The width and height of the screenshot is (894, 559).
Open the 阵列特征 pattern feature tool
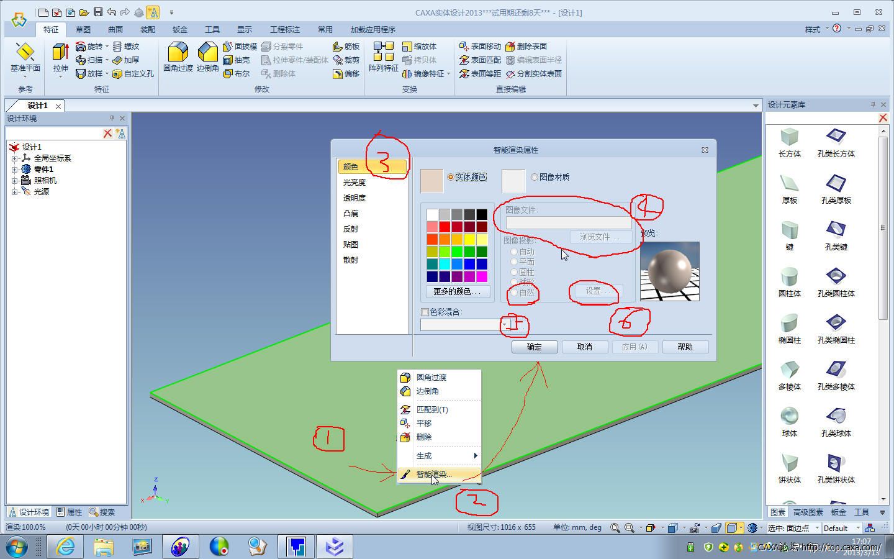(383, 58)
